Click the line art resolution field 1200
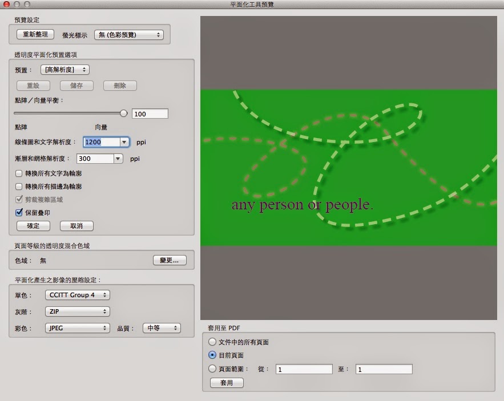504x401 pixels. coord(102,142)
